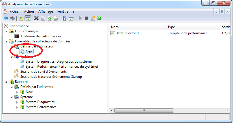Click the horizontal scrollbar thumb
Viewport: 233px width, 123px height.
(144, 110)
